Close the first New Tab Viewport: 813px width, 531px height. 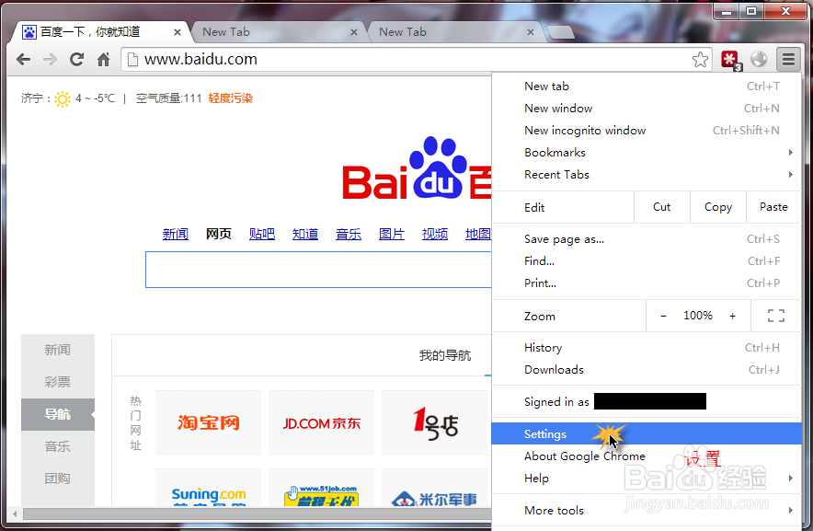[x=353, y=32]
